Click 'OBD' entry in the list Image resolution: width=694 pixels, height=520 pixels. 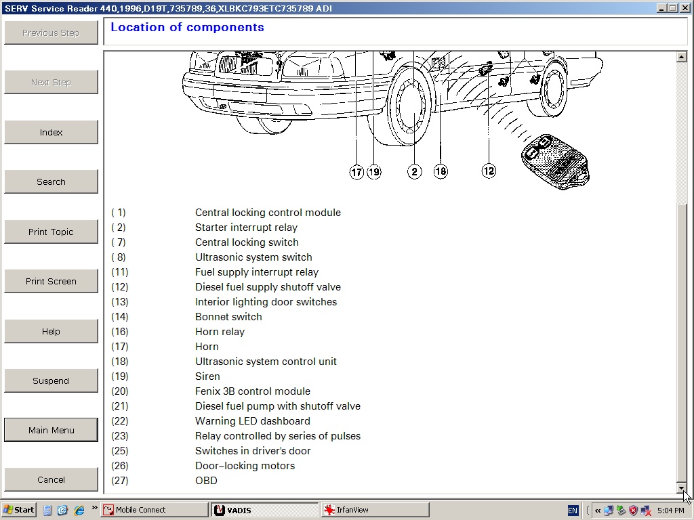(206, 481)
